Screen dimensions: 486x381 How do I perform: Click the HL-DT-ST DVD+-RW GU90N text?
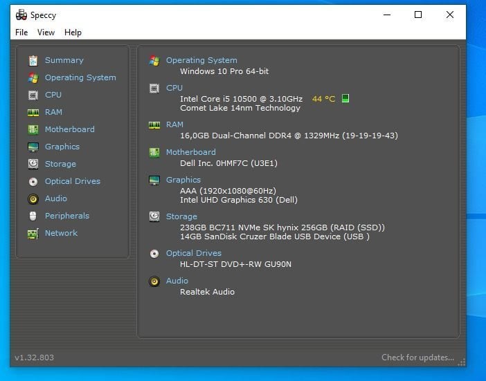point(236,264)
